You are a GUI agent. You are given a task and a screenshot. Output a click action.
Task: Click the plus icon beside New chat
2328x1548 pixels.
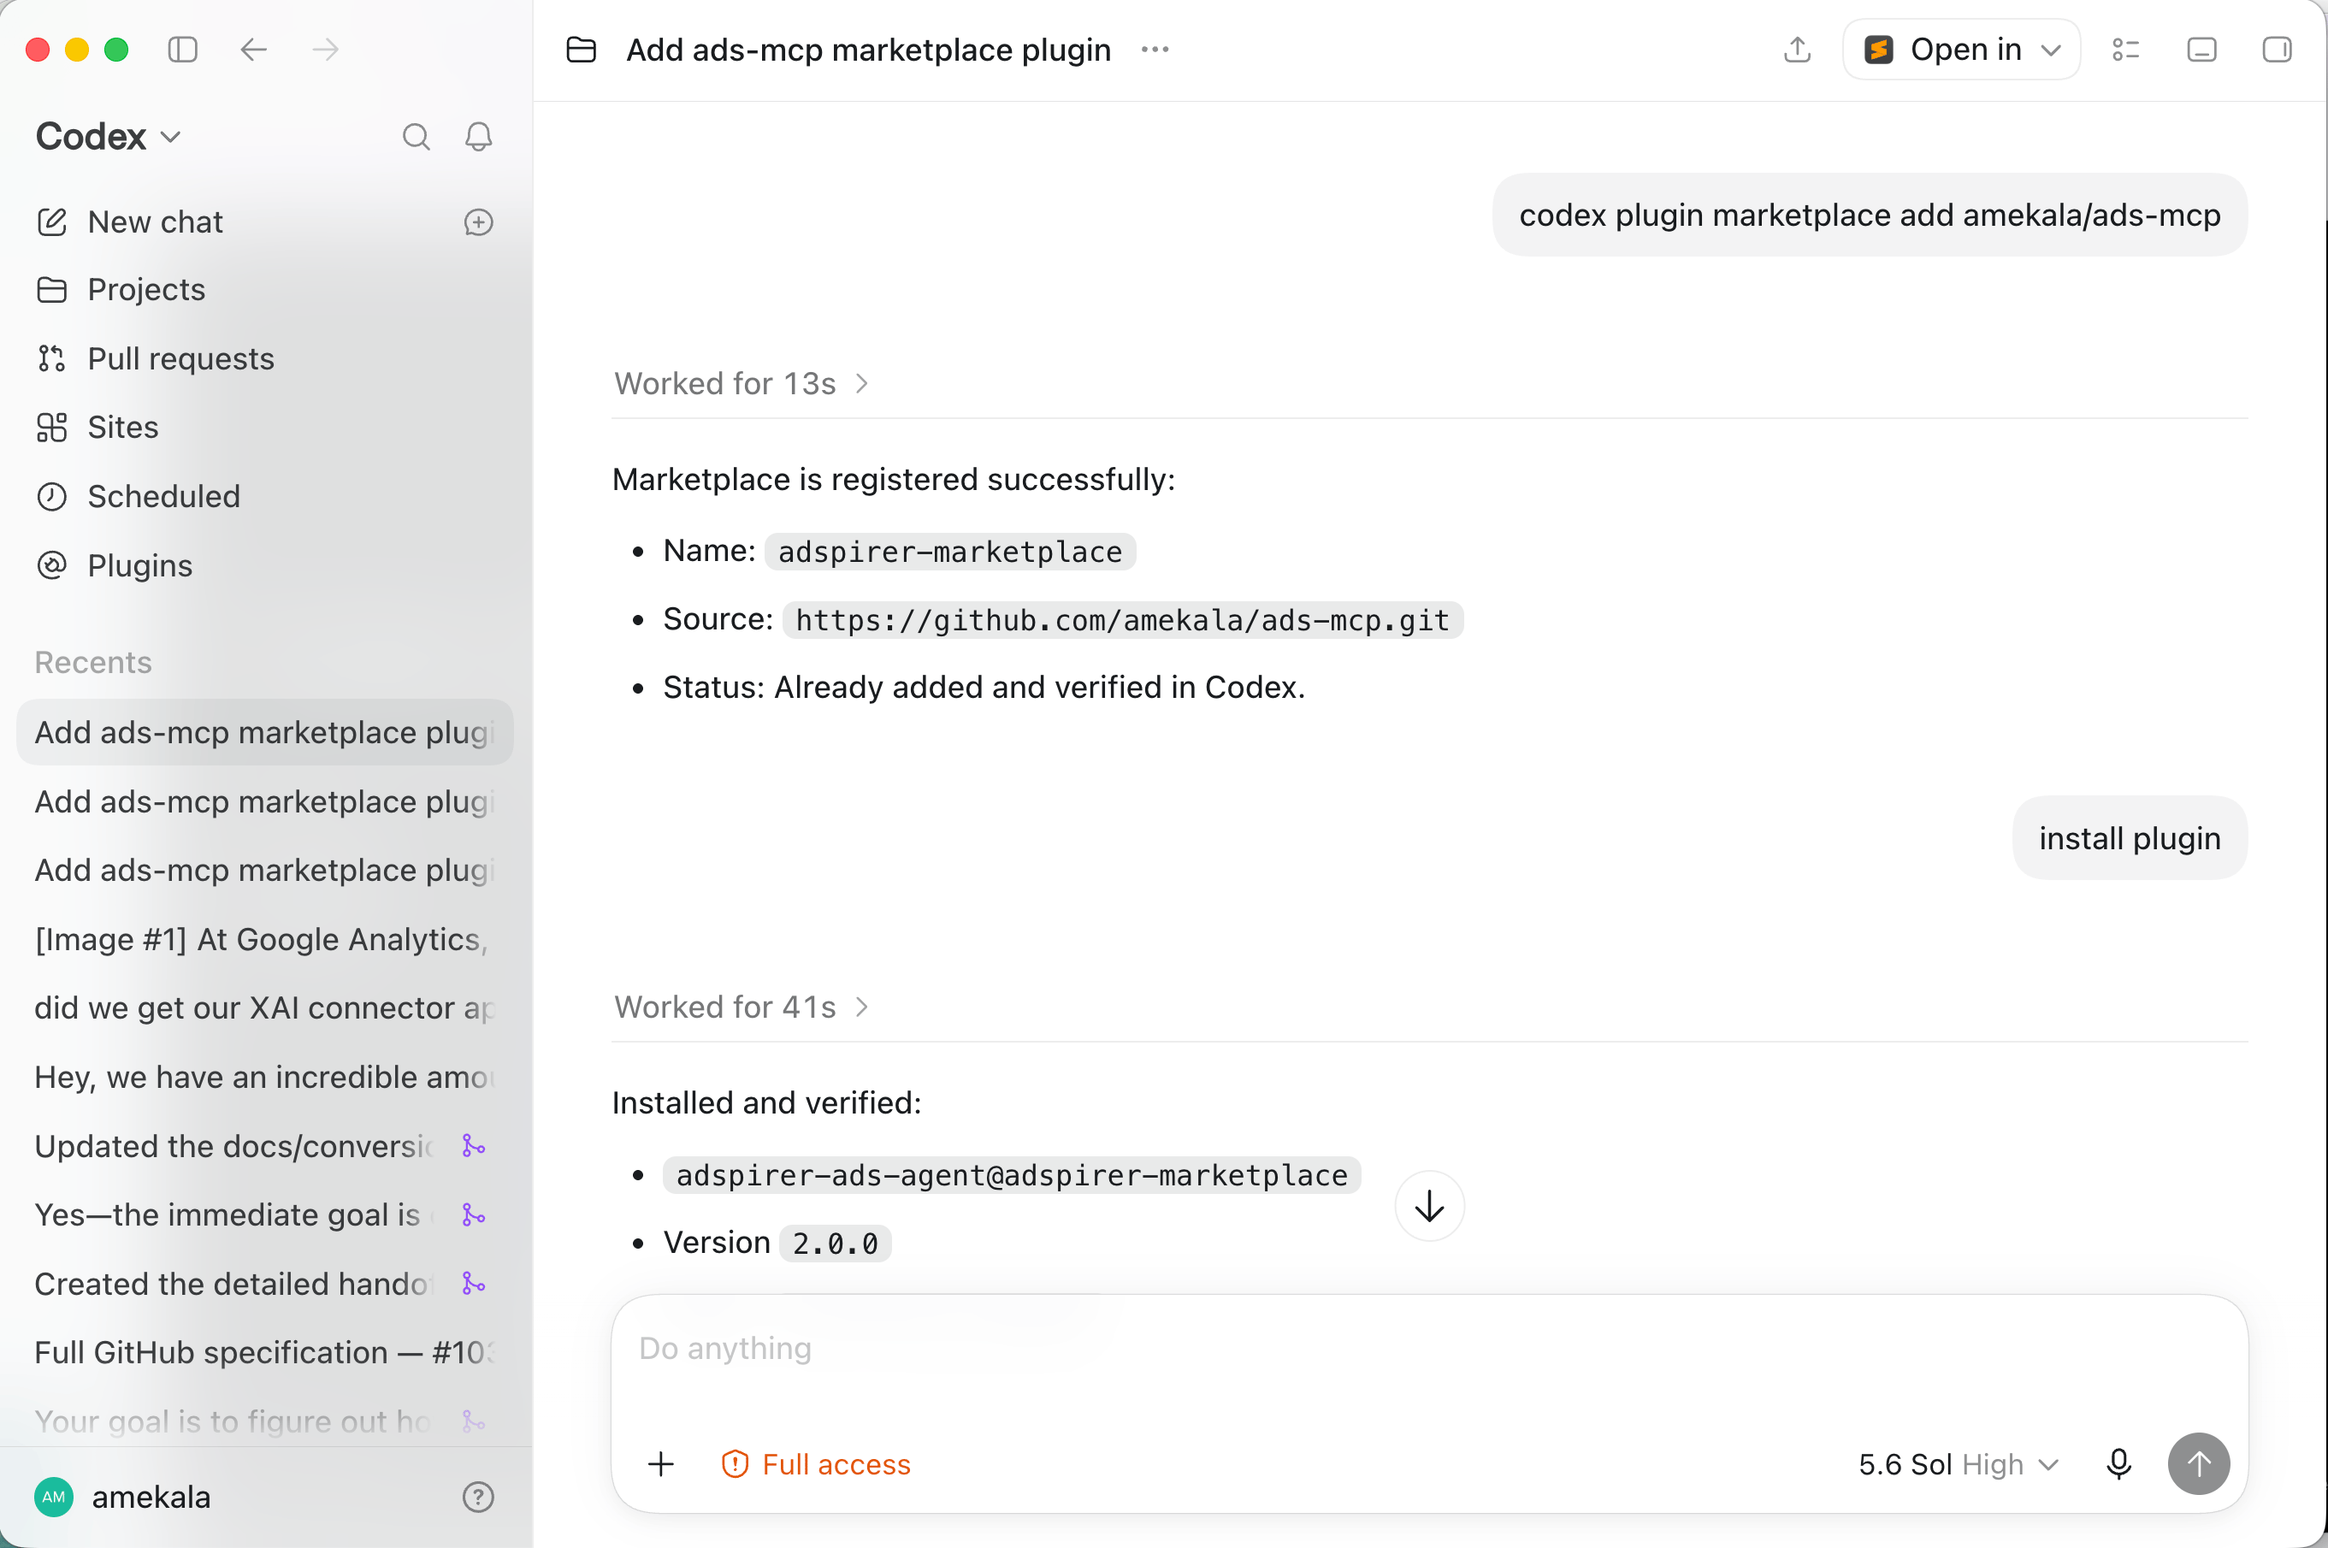pyautogui.click(x=479, y=222)
